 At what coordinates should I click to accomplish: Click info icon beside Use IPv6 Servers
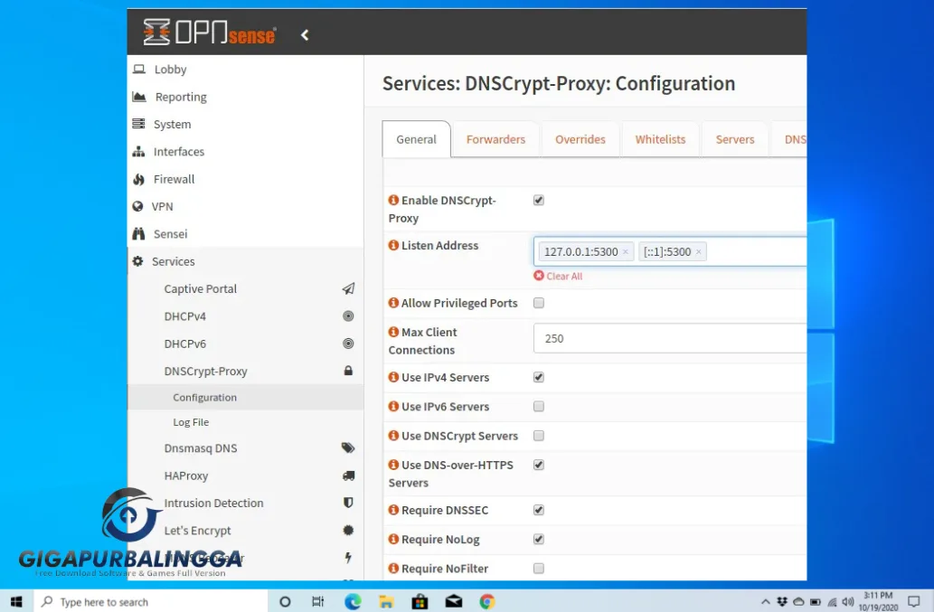pos(393,406)
